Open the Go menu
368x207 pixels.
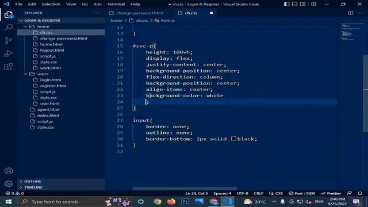(85, 4)
